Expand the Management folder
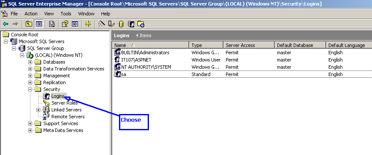The width and height of the screenshot is (372, 155). tap(30, 76)
